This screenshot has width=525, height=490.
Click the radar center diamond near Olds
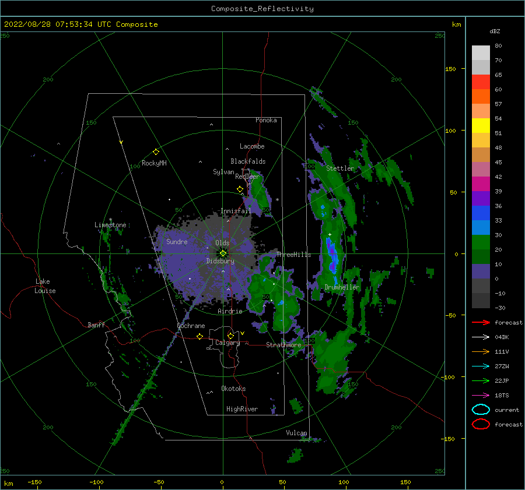223,253
